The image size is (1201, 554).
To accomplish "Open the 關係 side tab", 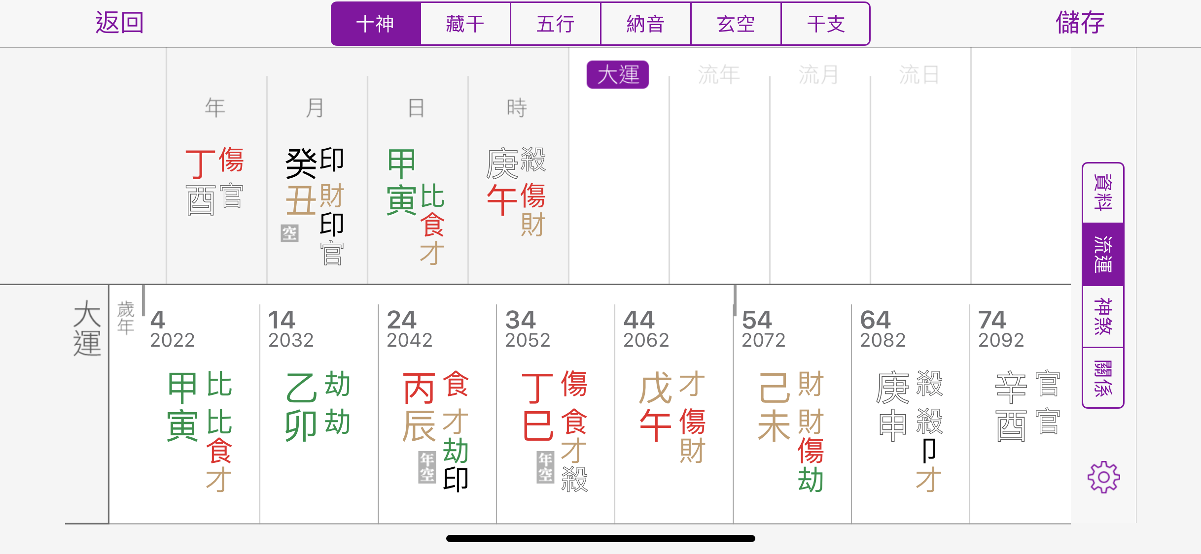I will (1103, 378).
